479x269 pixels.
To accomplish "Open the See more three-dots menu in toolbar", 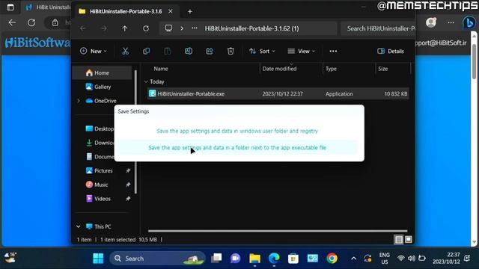I will coord(333,52).
